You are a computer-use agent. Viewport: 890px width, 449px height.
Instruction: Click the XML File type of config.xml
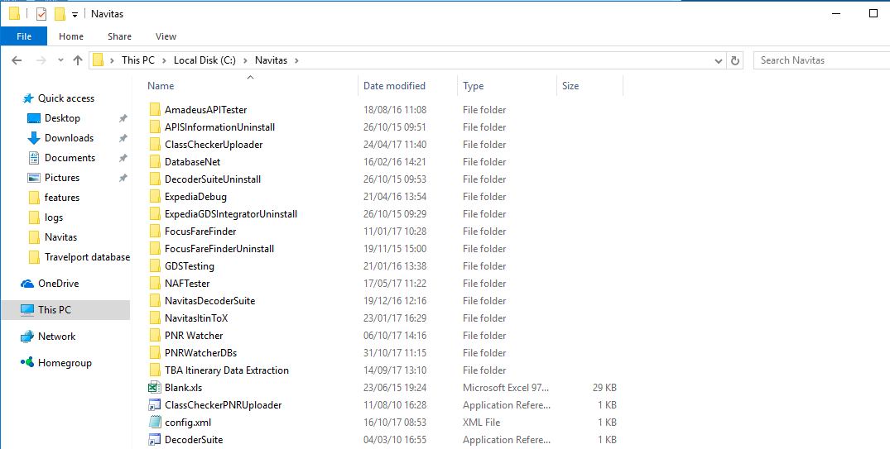[481, 423]
